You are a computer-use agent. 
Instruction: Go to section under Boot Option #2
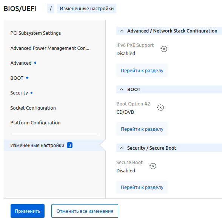click(142, 129)
